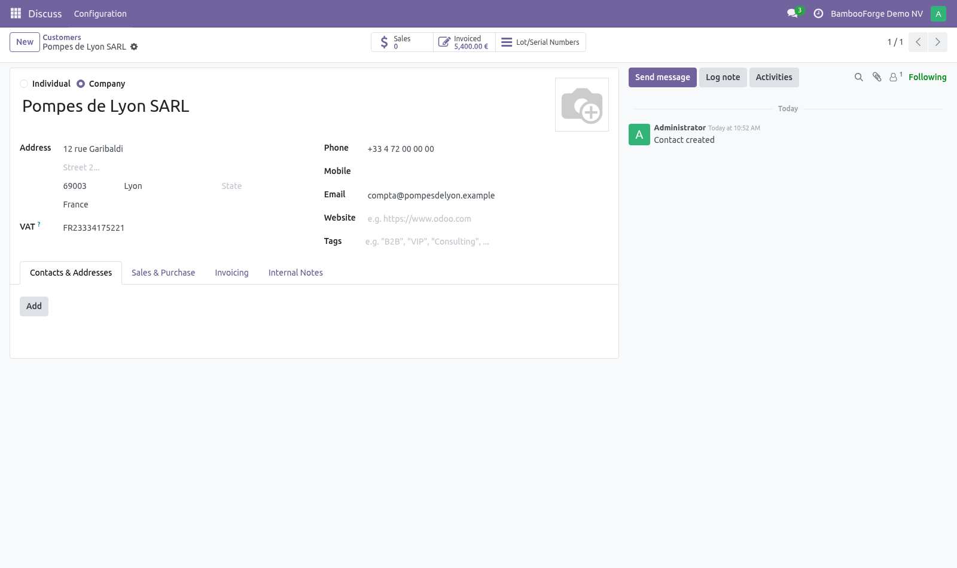Click the Activities button
Screen dimensions: 957x568
click(x=773, y=77)
